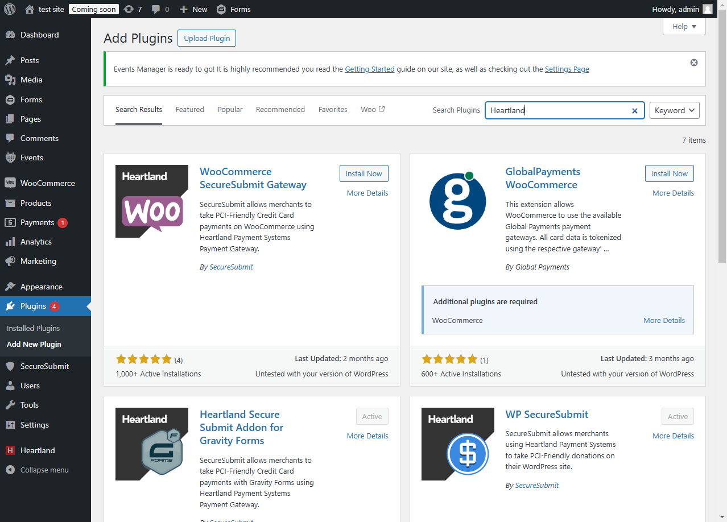This screenshot has width=727, height=522.
Task: Click the Heartland H sidebar icon
Action: pyautogui.click(x=10, y=450)
